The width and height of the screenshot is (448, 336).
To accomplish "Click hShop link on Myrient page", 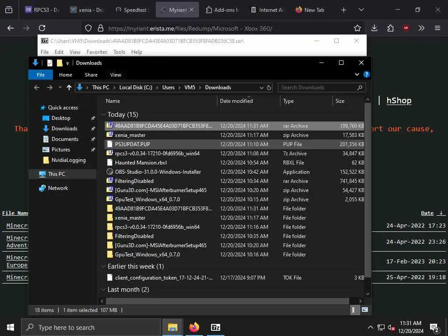I will [399, 101].
